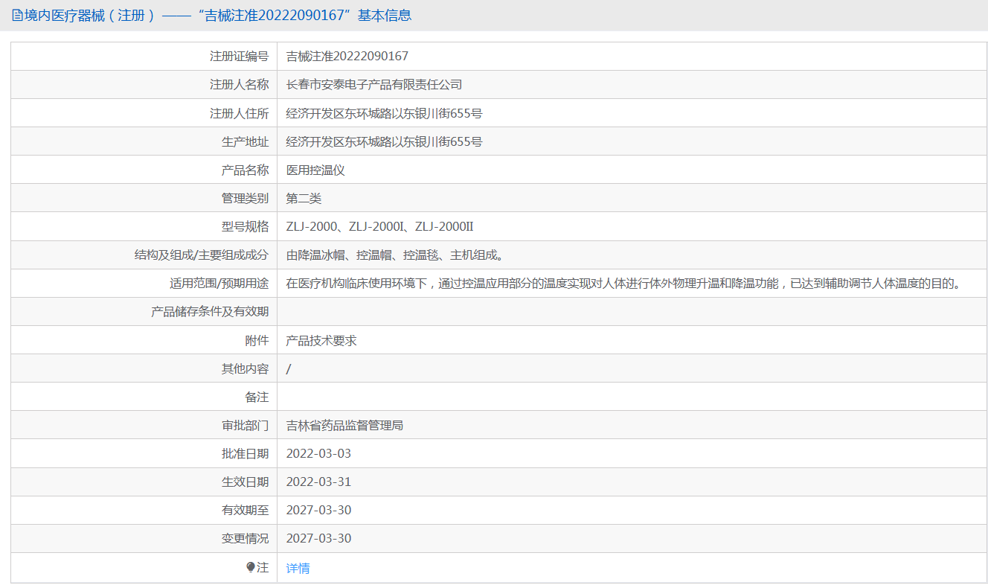Click the 注册证编号 row label
The image size is (988, 585).
[x=239, y=56]
